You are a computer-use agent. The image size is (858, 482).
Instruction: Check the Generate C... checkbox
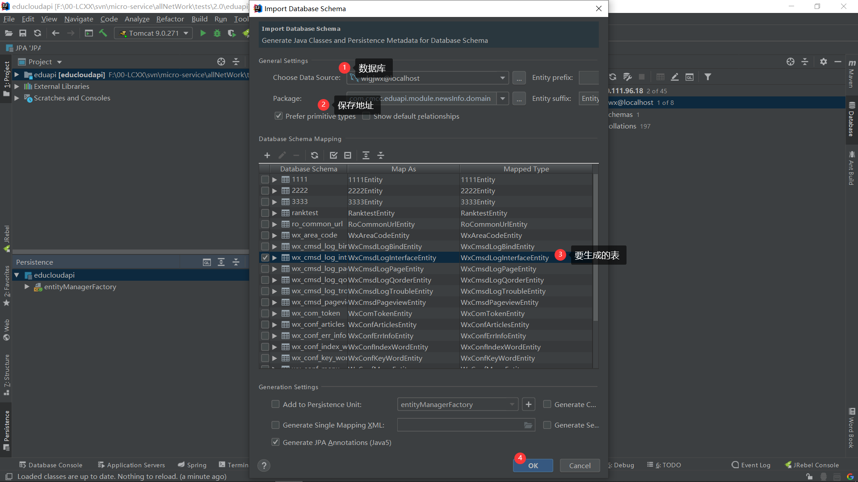pos(547,404)
